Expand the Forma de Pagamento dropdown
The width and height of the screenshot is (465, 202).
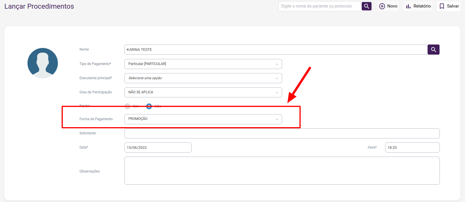[x=203, y=119]
